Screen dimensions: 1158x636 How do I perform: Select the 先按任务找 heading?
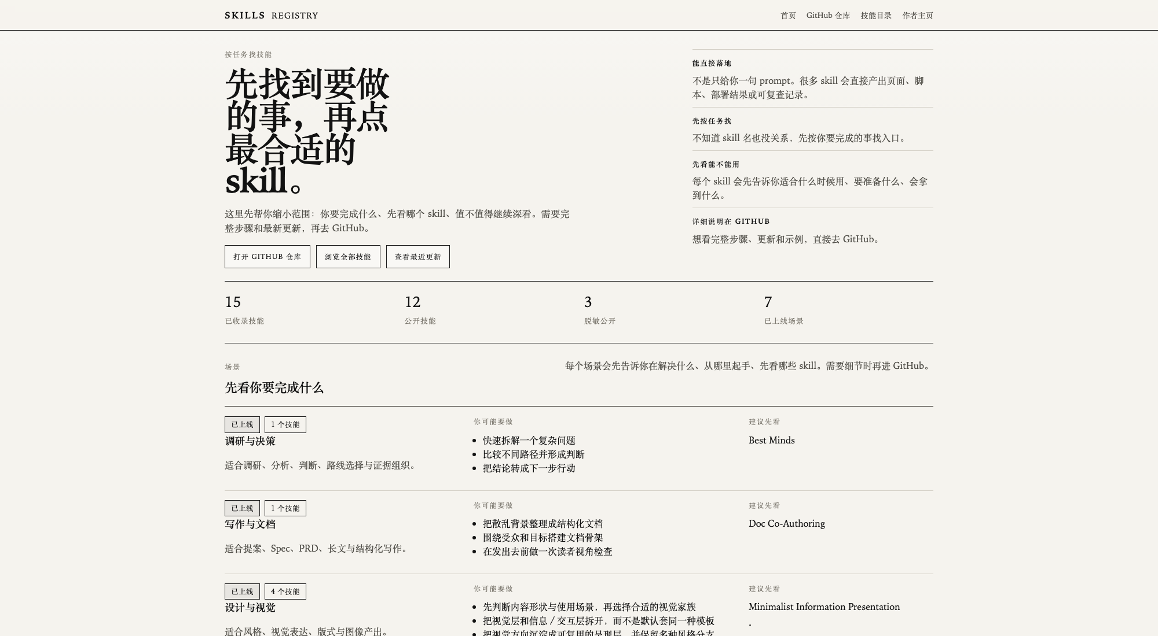tap(712, 121)
